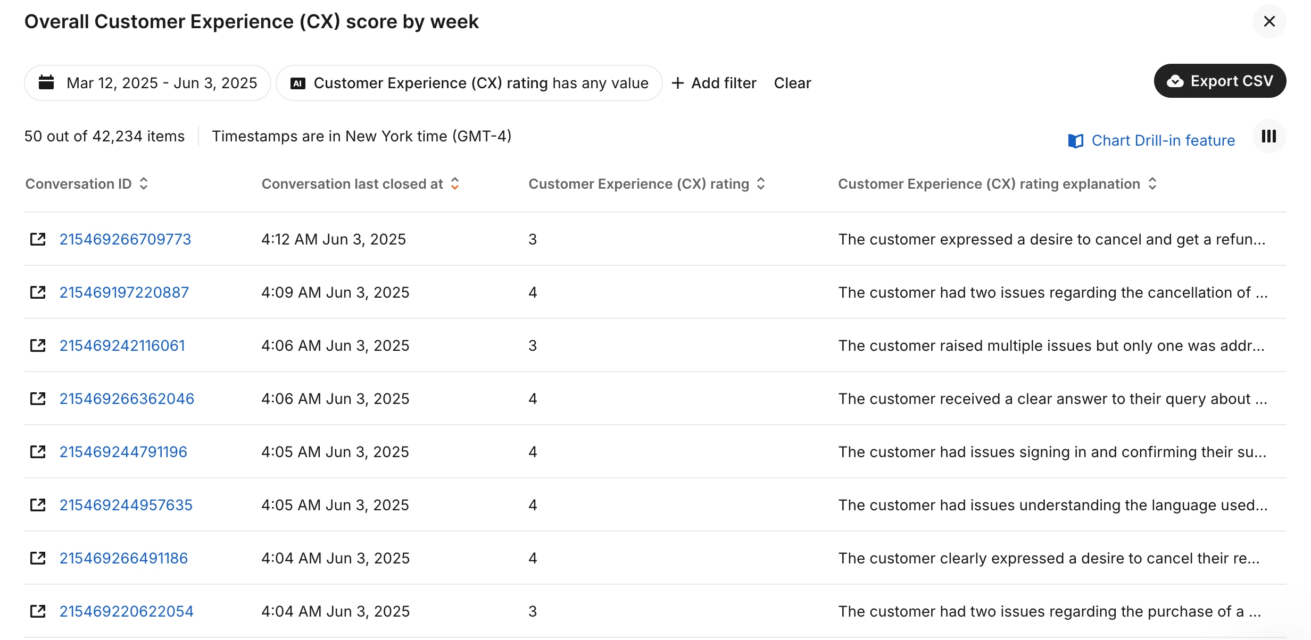The height and width of the screenshot is (640, 1311).
Task: Open the column settings icon
Action: (x=1269, y=136)
